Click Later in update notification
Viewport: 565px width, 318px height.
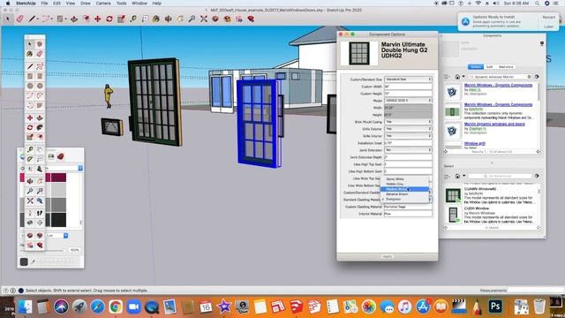coord(548,26)
